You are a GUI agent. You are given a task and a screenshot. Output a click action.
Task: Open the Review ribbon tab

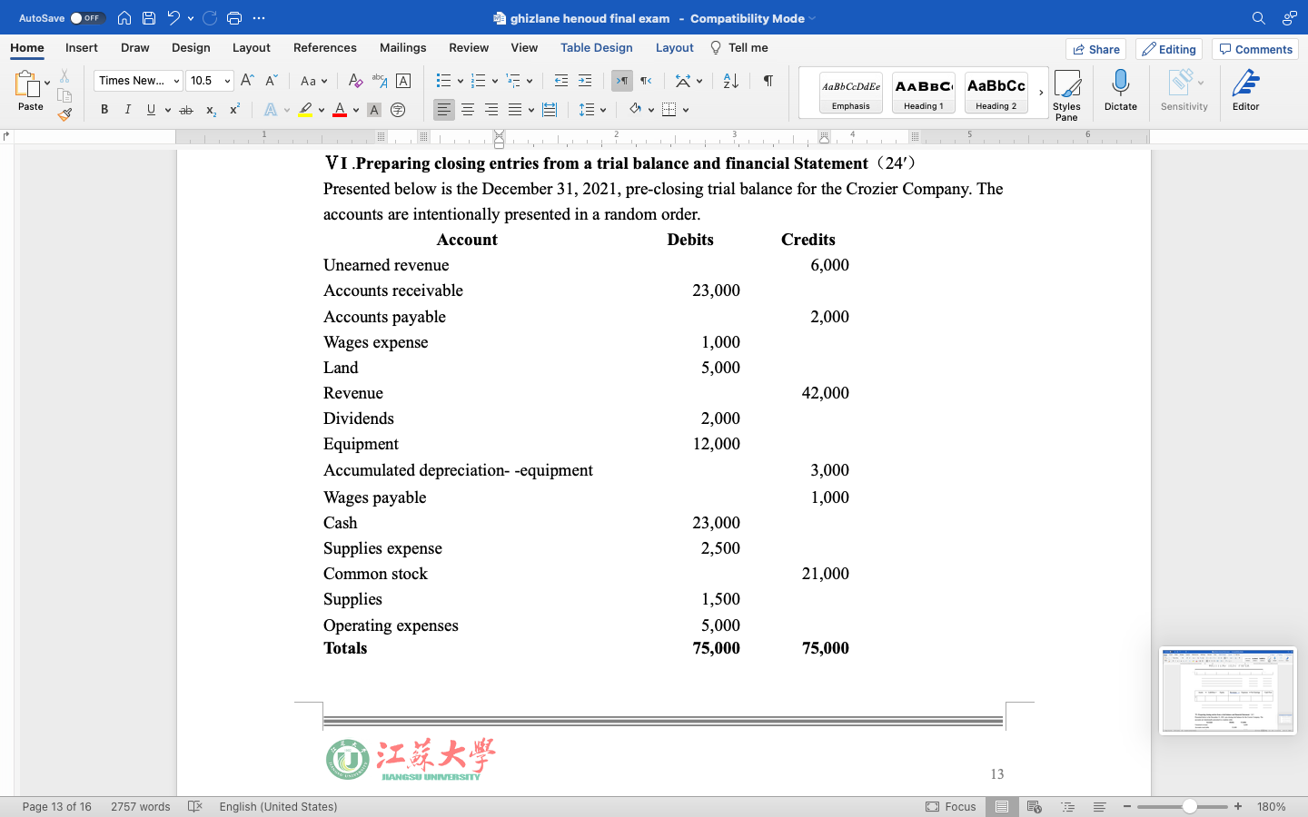point(468,47)
